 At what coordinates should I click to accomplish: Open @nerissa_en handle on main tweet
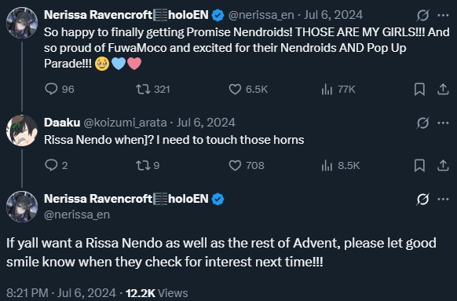pyautogui.click(x=77, y=215)
